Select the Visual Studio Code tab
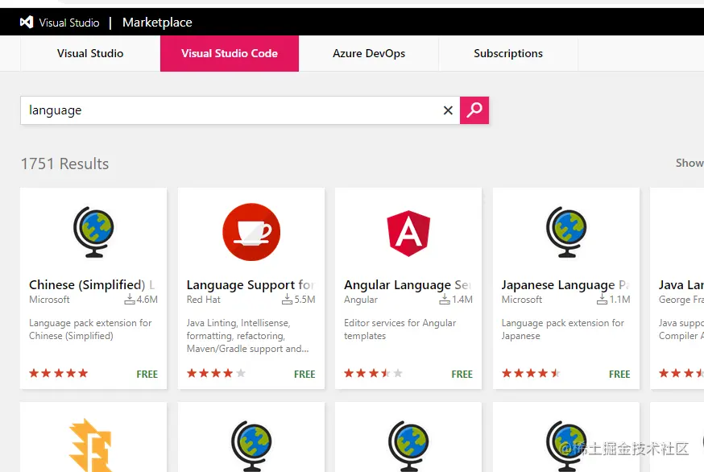Image resolution: width=704 pixels, height=472 pixels. pos(230,53)
